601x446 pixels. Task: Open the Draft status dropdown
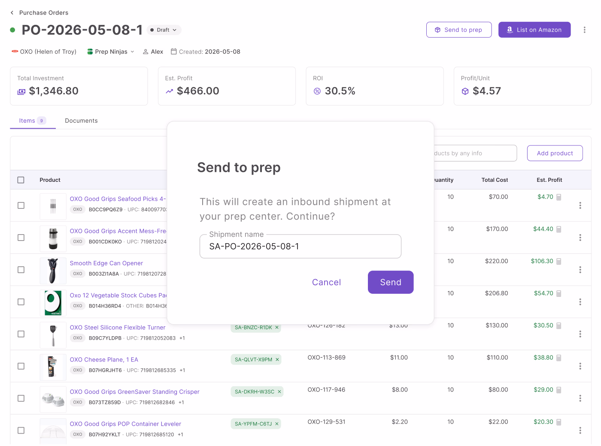[164, 30]
